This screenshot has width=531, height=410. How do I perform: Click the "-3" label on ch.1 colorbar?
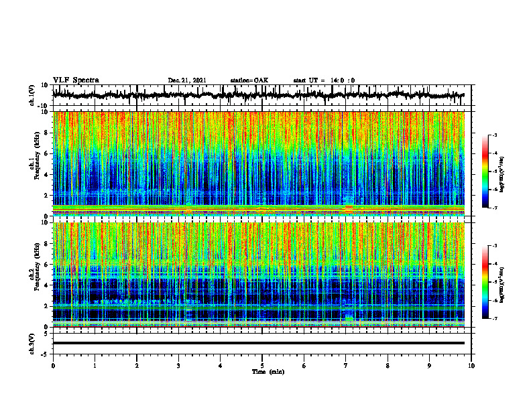click(494, 135)
